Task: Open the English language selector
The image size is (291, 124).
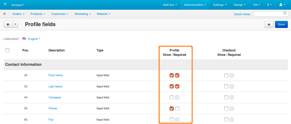Action: [34, 39]
